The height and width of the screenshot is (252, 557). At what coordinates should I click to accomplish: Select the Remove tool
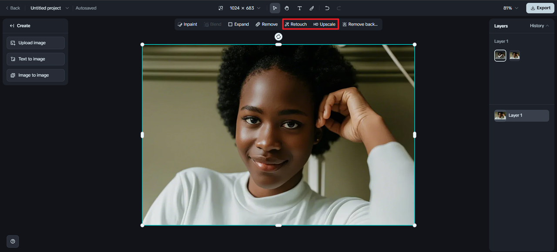[266, 24]
